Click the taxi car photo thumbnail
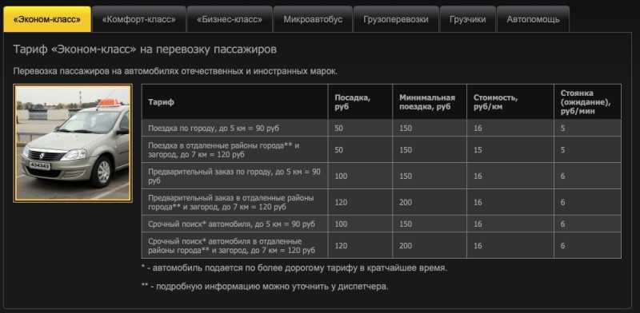 pos(73,143)
